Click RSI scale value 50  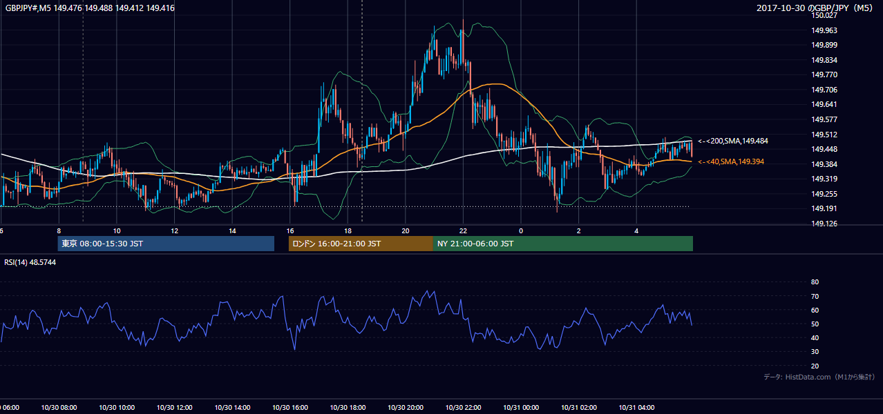(x=815, y=324)
